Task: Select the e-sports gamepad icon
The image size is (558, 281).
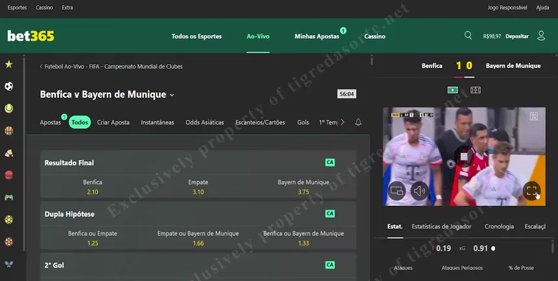Action: (x=9, y=197)
